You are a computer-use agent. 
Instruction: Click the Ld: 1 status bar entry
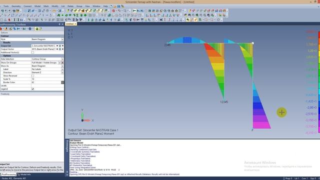[x=296, y=178]
